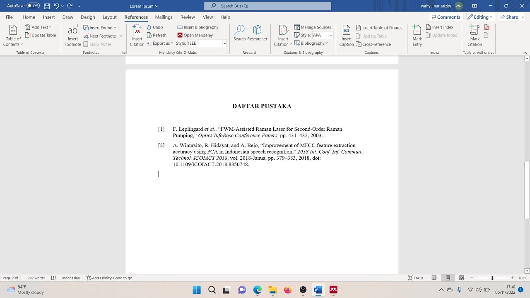Open Mendeley from the taskbar
Screen dimensions: 530x298
tap(333, 290)
